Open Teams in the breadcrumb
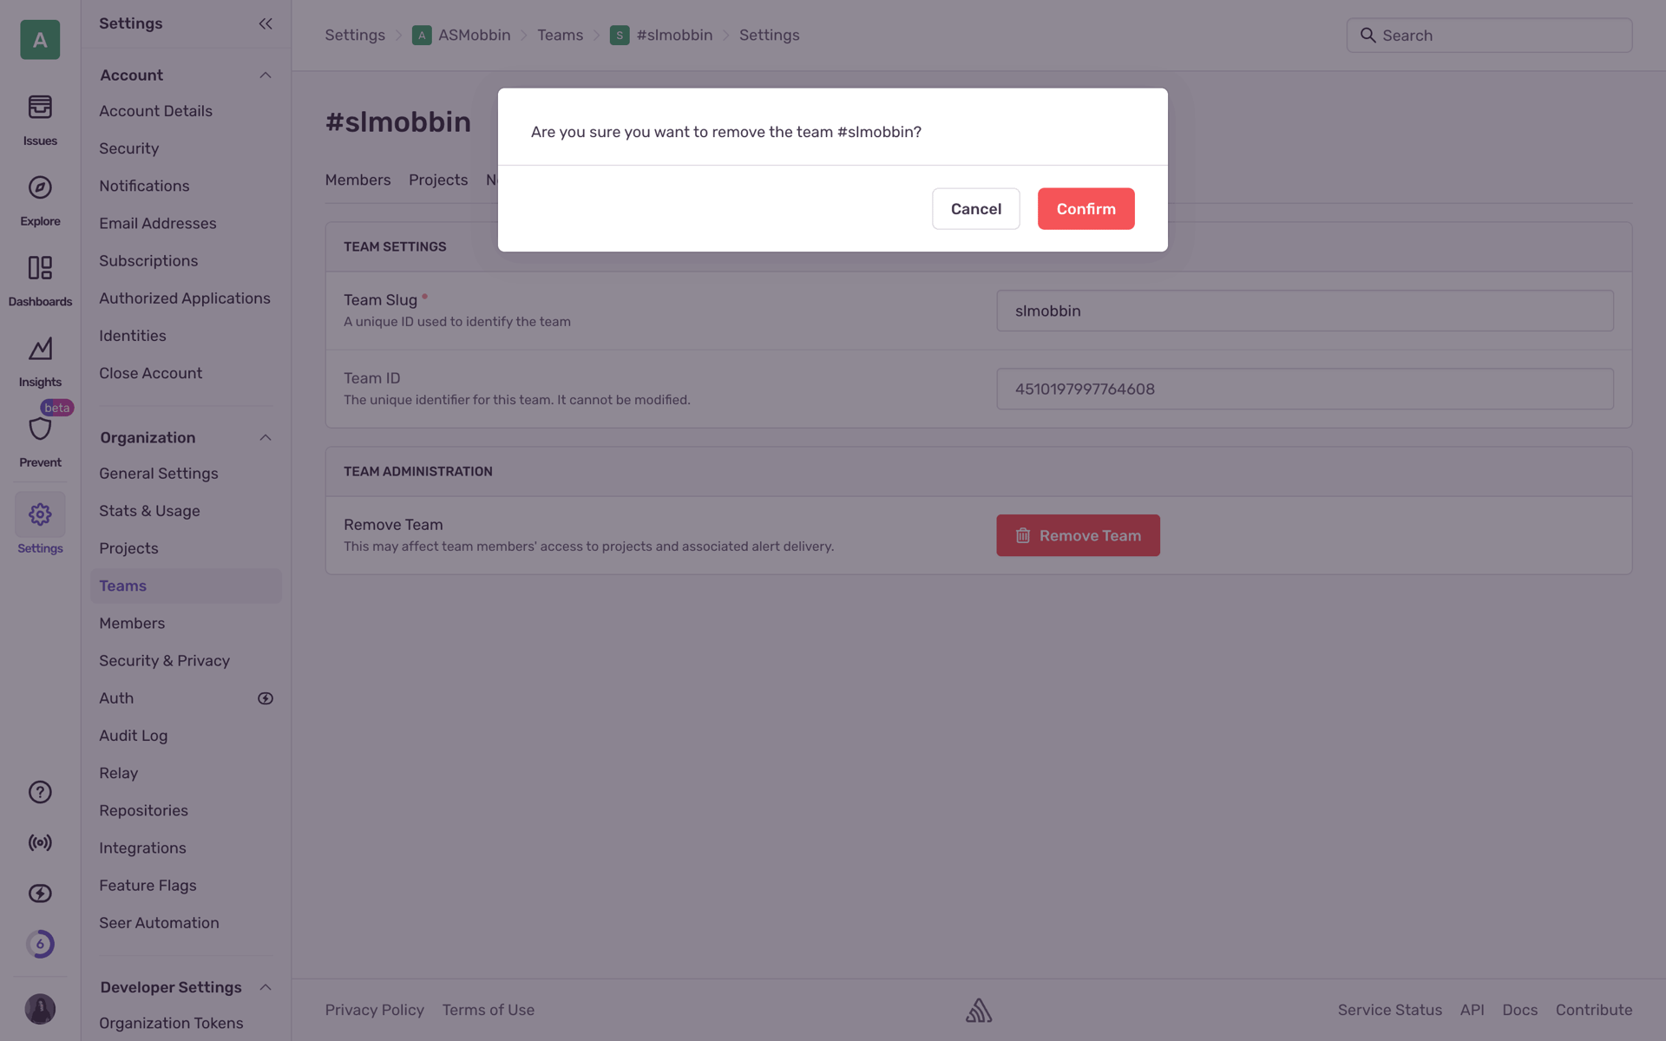The image size is (1666, 1041). point(560,36)
